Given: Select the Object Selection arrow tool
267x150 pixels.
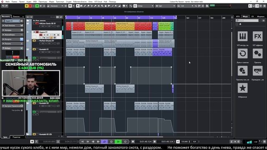Looking at the screenshot, I should click(x=78, y=6).
